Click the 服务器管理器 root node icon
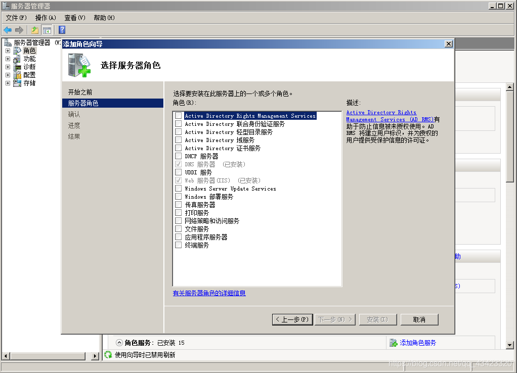Screen dimensions: 517x373 tap(8, 42)
